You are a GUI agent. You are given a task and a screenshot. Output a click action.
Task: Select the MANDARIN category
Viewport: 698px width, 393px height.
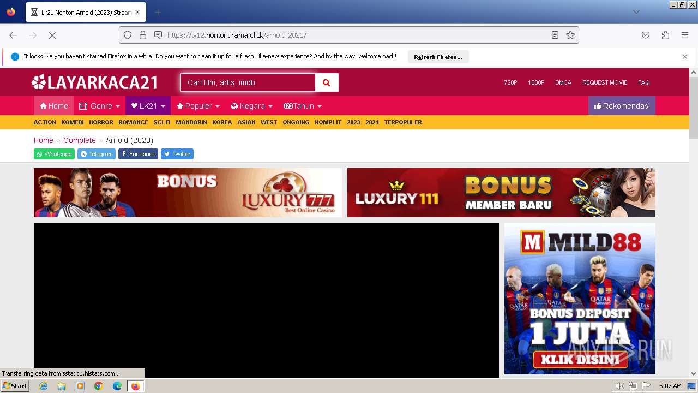(x=191, y=122)
